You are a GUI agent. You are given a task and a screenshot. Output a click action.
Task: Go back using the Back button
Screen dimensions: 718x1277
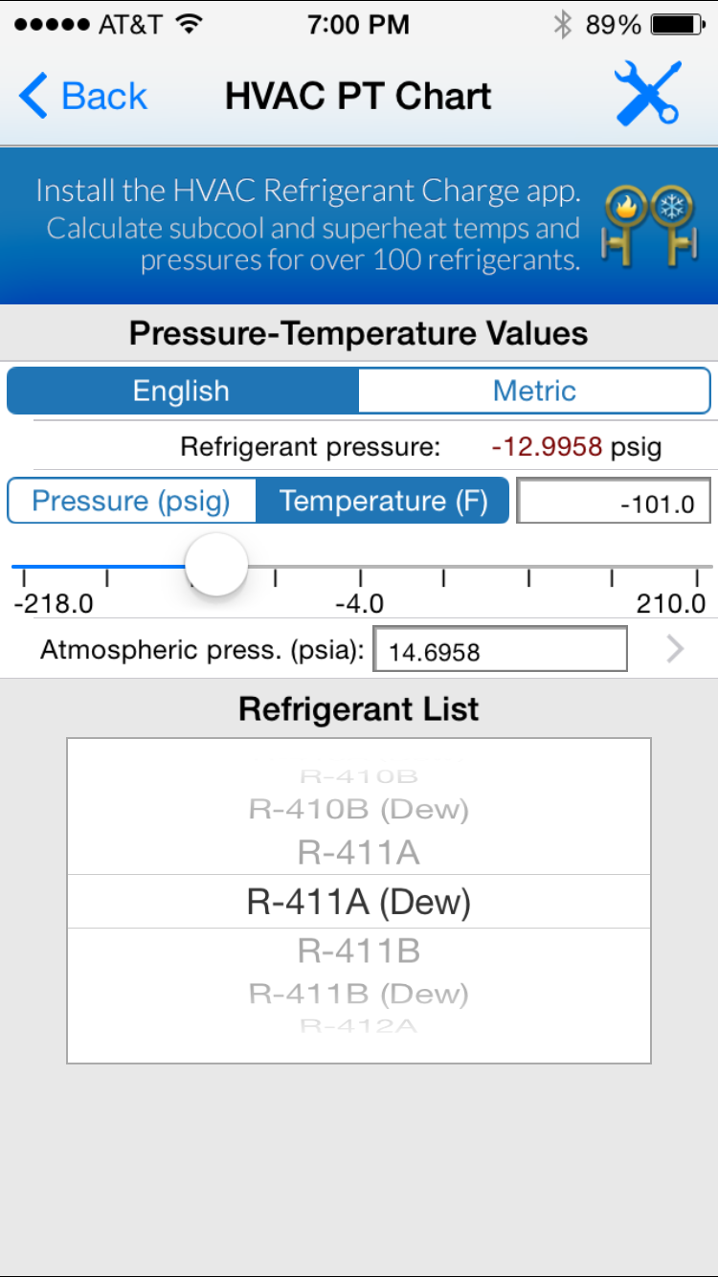tap(82, 96)
